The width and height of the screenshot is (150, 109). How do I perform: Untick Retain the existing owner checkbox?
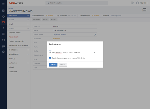tap(50, 58)
